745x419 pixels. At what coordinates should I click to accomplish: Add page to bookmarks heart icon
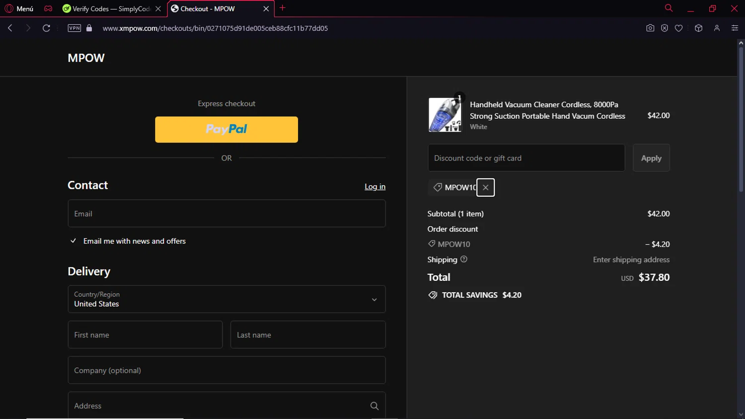coord(679,28)
